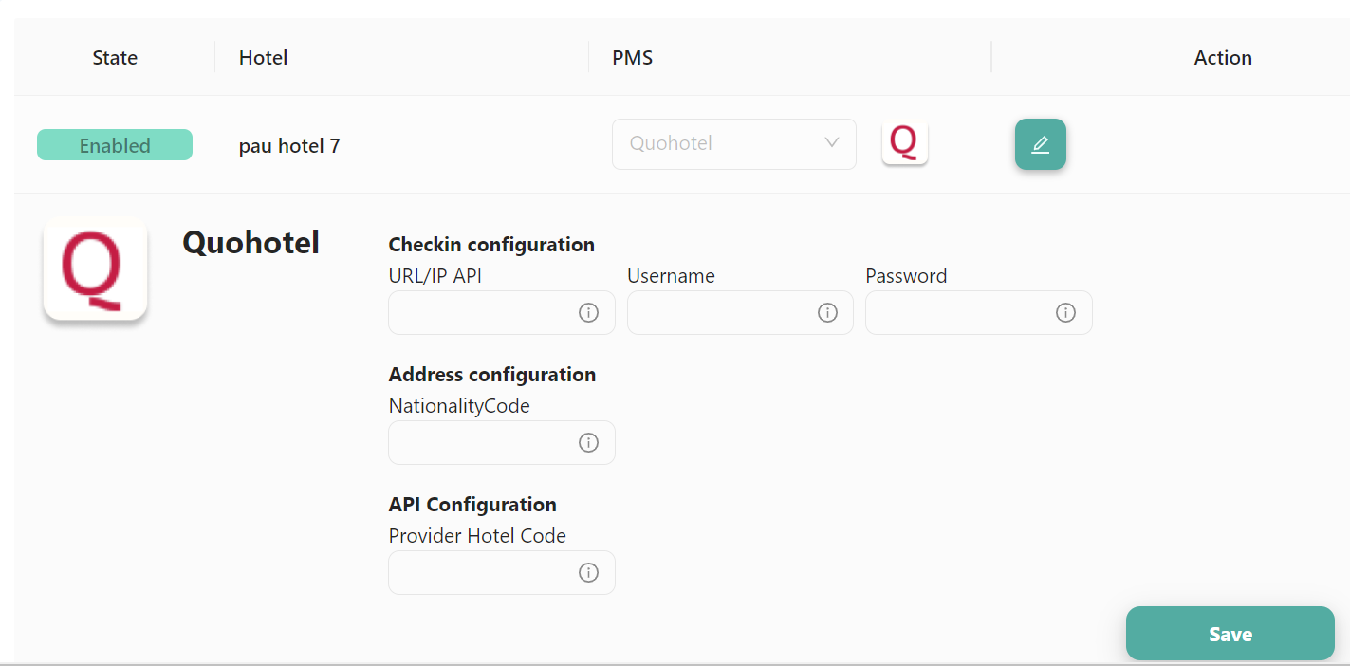
Task: Click the info icon in Username field
Action: pos(827,313)
